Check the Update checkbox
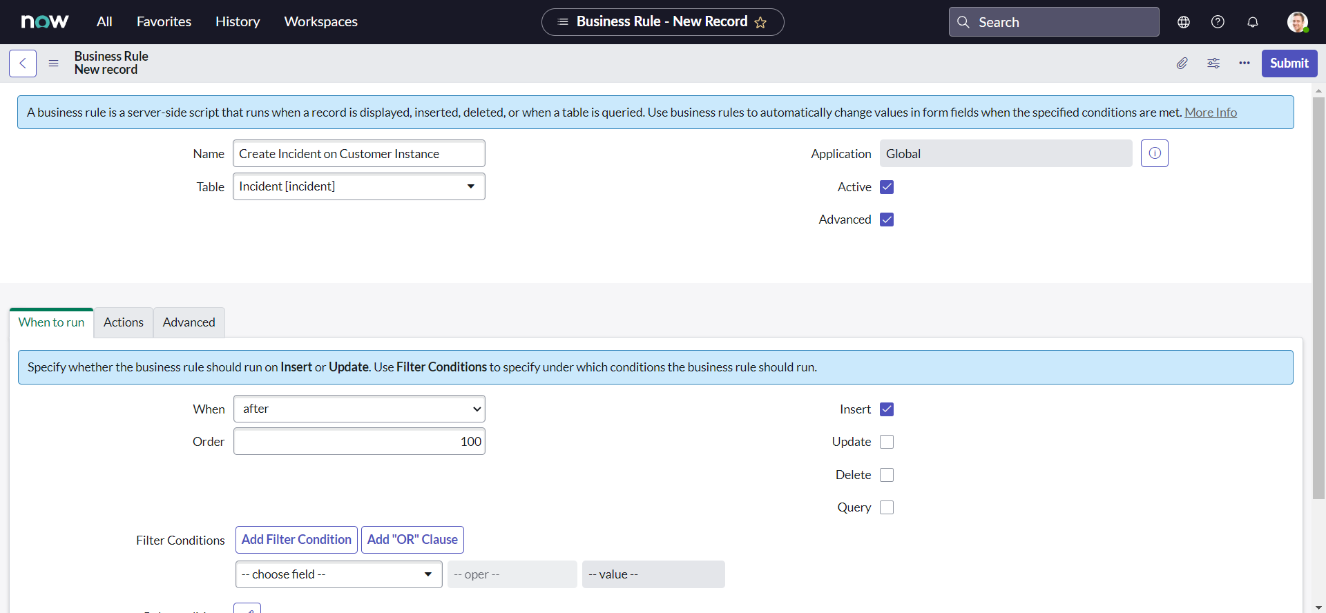 click(887, 442)
